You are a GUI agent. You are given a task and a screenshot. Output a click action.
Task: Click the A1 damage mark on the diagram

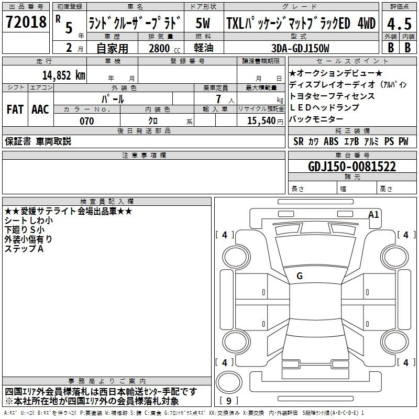tap(373, 215)
